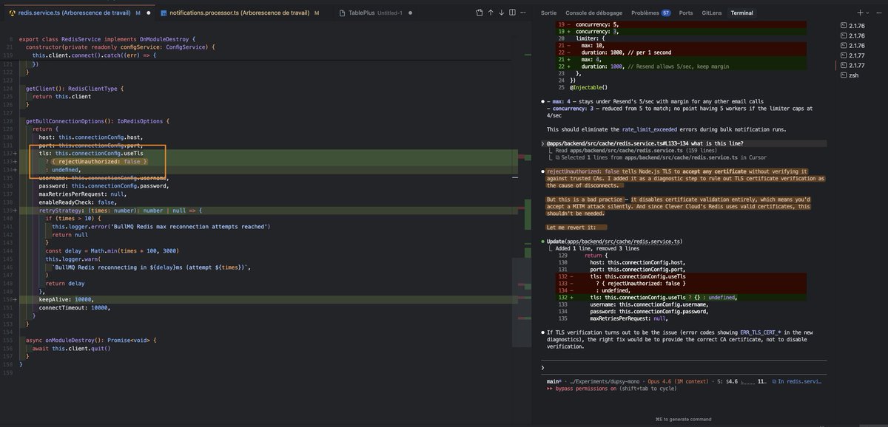Switch to Sortie panel tab
This screenshot has height=427, width=888.
tap(548, 13)
